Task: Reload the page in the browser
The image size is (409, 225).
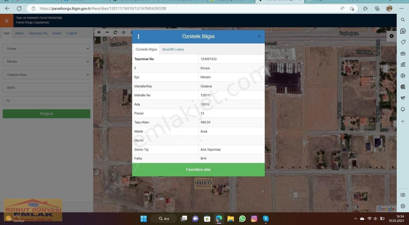Action: pyautogui.click(x=19, y=8)
